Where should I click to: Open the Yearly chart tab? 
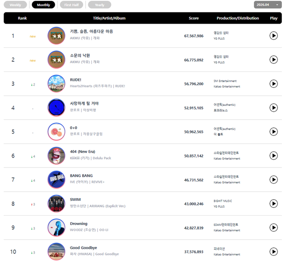point(99,5)
